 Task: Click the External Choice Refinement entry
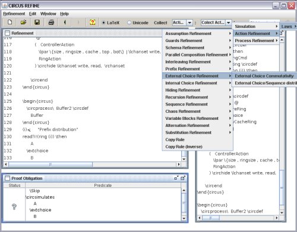tap(198, 76)
